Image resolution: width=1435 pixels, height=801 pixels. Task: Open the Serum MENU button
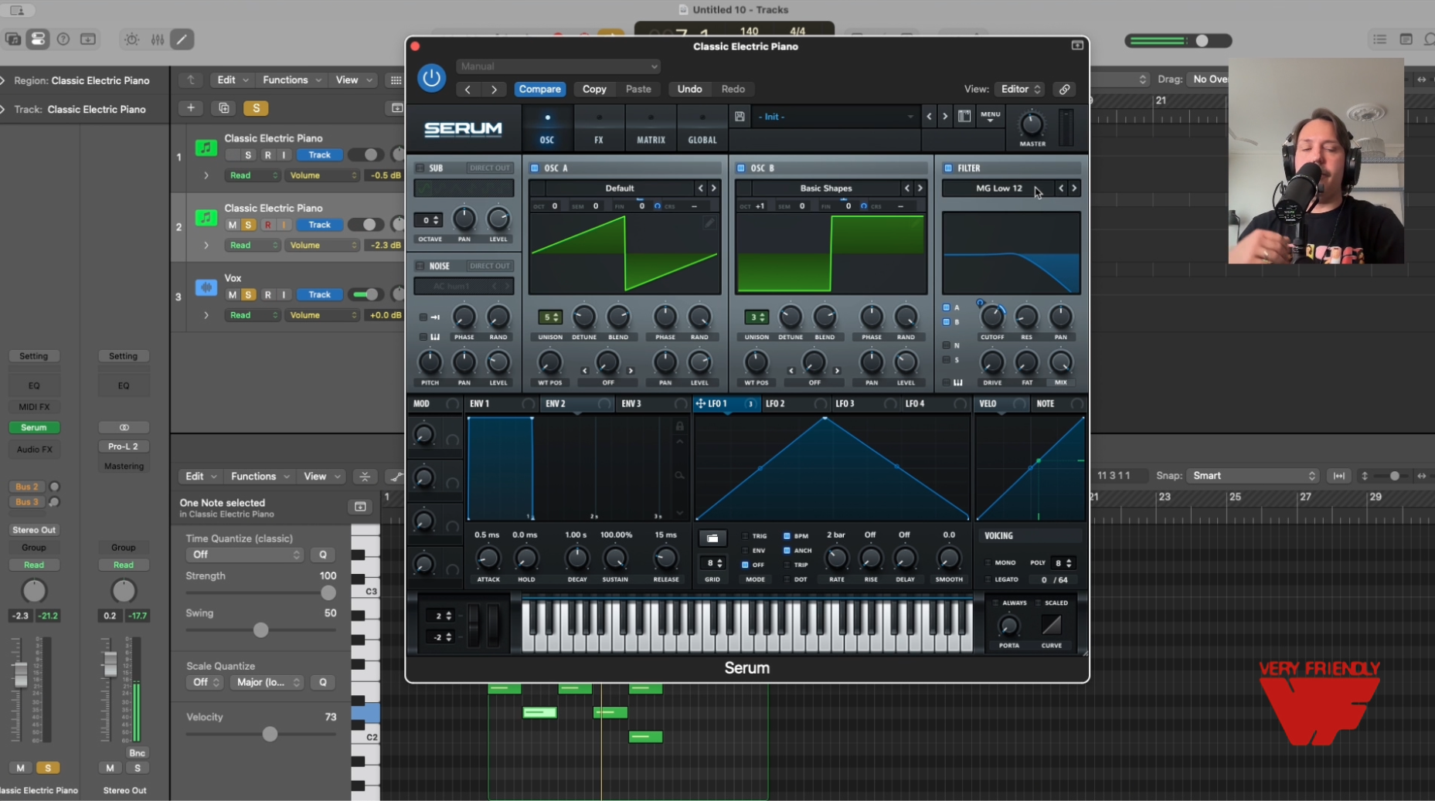[x=990, y=117]
